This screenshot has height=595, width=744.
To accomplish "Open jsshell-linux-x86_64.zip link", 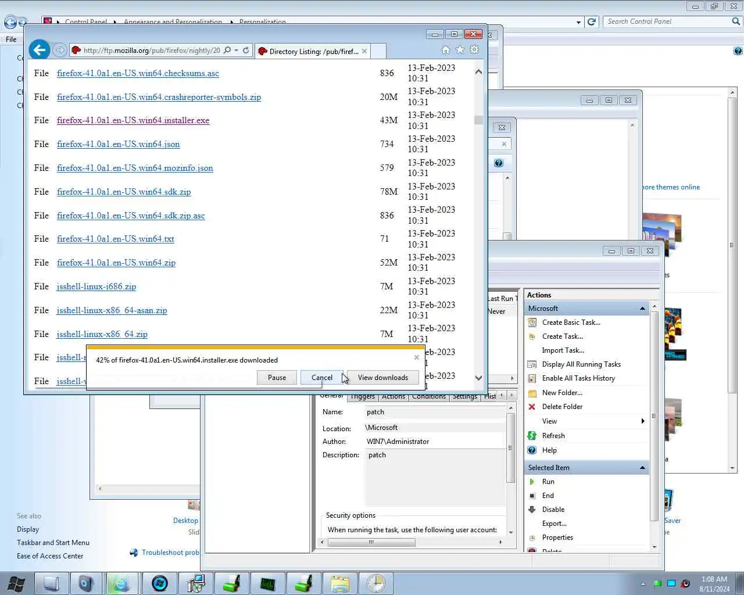I will tap(102, 334).
